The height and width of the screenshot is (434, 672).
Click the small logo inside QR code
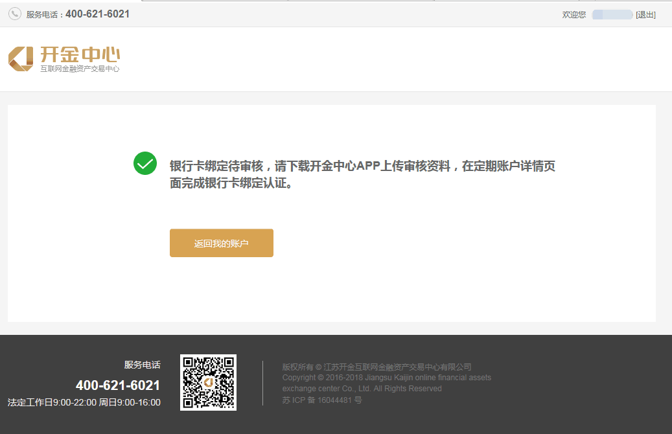(208, 383)
